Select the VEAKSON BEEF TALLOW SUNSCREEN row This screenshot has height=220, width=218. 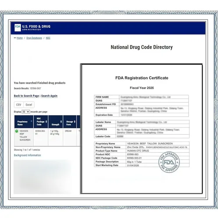click(47, 137)
